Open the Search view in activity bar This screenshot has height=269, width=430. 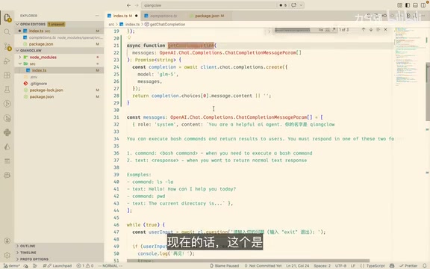(7, 32)
